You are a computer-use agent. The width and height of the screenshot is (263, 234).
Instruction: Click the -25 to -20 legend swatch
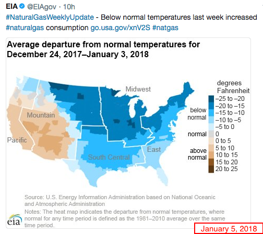click(x=211, y=99)
